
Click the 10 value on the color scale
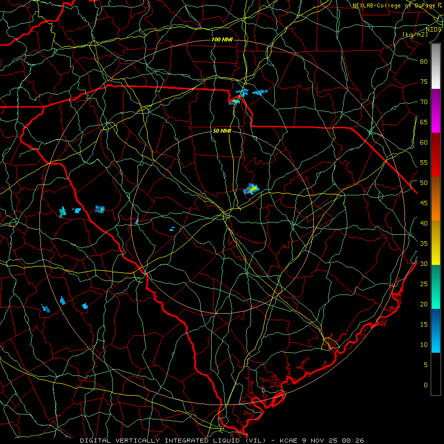pyautogui.click(x=424, y=345)
